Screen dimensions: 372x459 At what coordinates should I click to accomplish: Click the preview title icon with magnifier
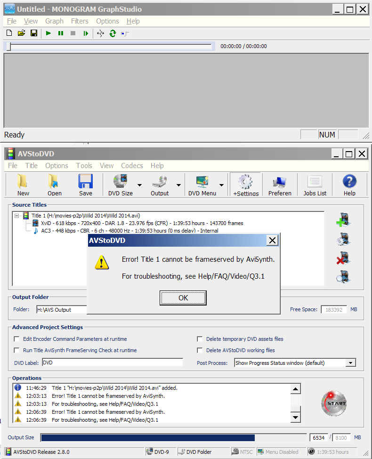[343, 277]
